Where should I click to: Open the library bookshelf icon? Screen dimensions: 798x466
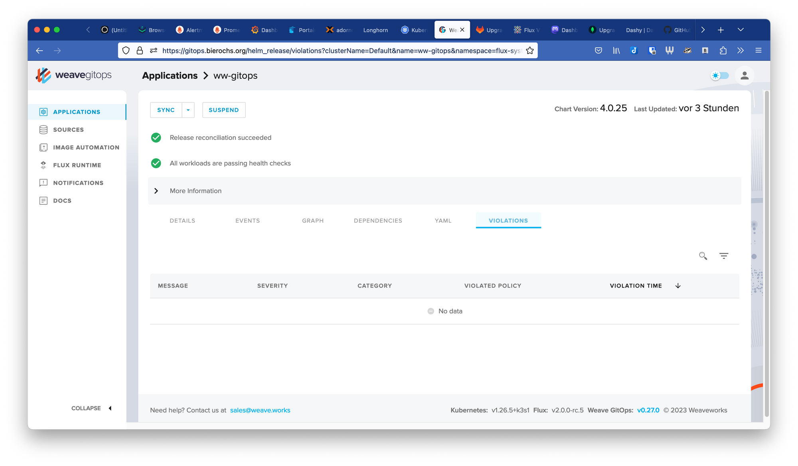tap(616, 51)
